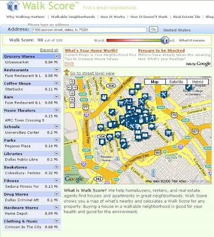Click the red-green Walk Score gradient bar
Viewport: 214px width, 237px height.
pyautogui.click(x=134, y=40)
